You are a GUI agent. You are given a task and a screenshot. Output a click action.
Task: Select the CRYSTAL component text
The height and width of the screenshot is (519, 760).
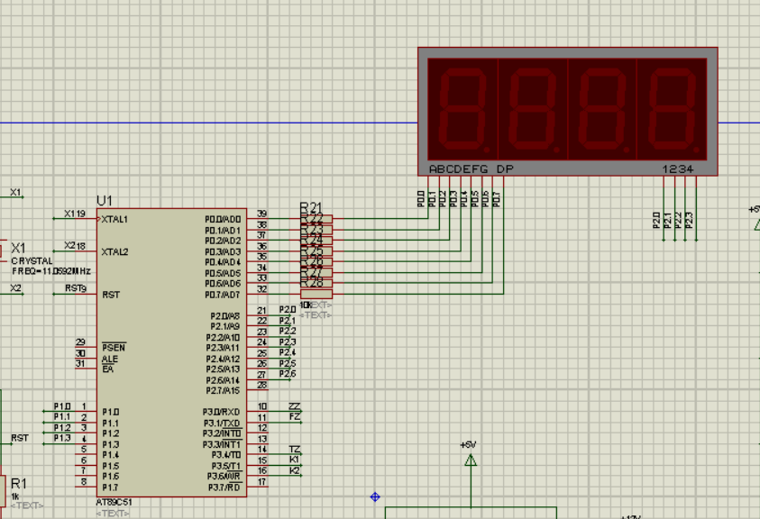(32, 261)
